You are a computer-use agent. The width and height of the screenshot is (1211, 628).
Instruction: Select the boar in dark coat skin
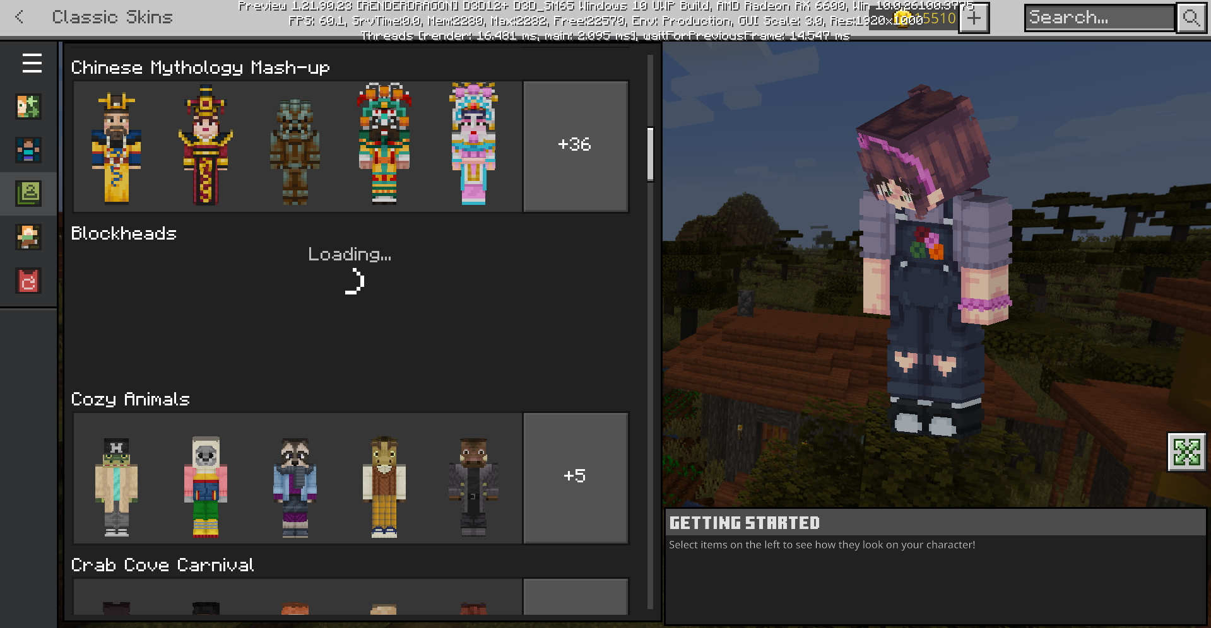click(473, 488)
